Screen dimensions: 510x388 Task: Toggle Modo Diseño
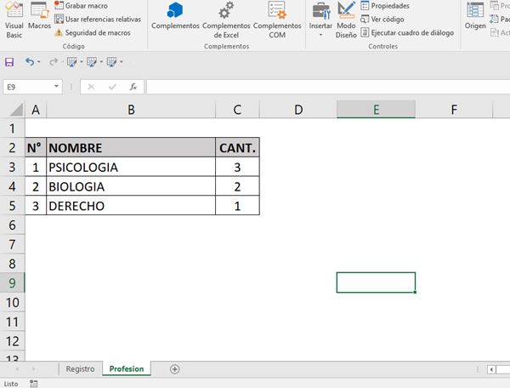click(346, 20)
